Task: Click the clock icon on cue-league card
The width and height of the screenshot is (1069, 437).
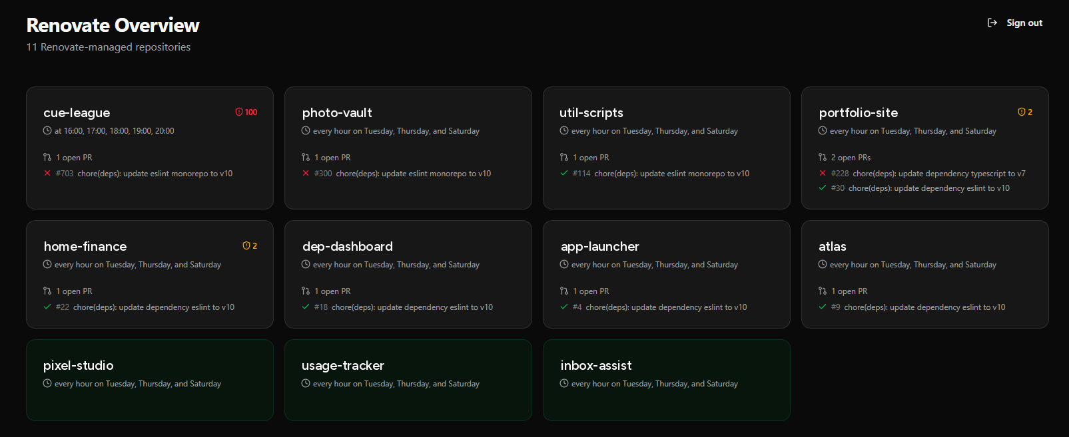Action: (47, 131)
